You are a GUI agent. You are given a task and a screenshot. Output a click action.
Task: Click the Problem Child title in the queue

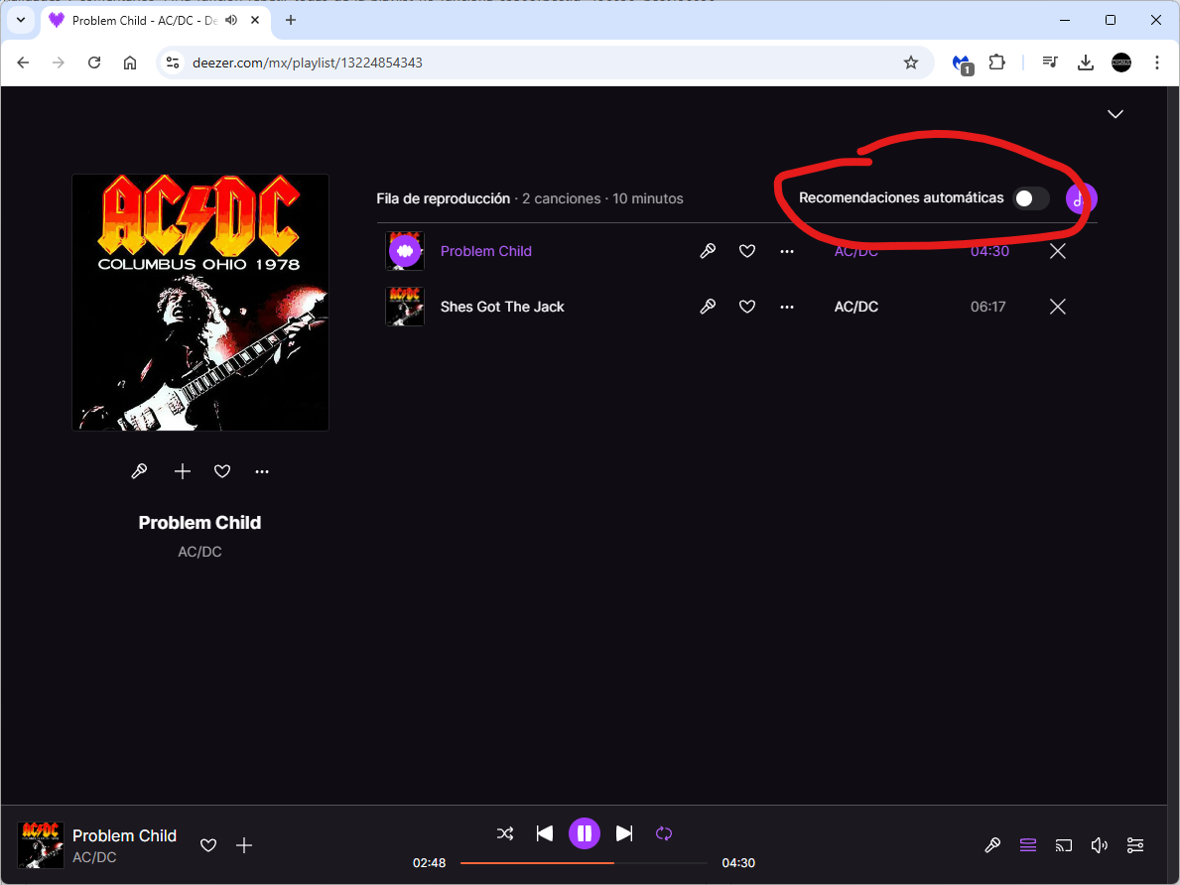486,251
